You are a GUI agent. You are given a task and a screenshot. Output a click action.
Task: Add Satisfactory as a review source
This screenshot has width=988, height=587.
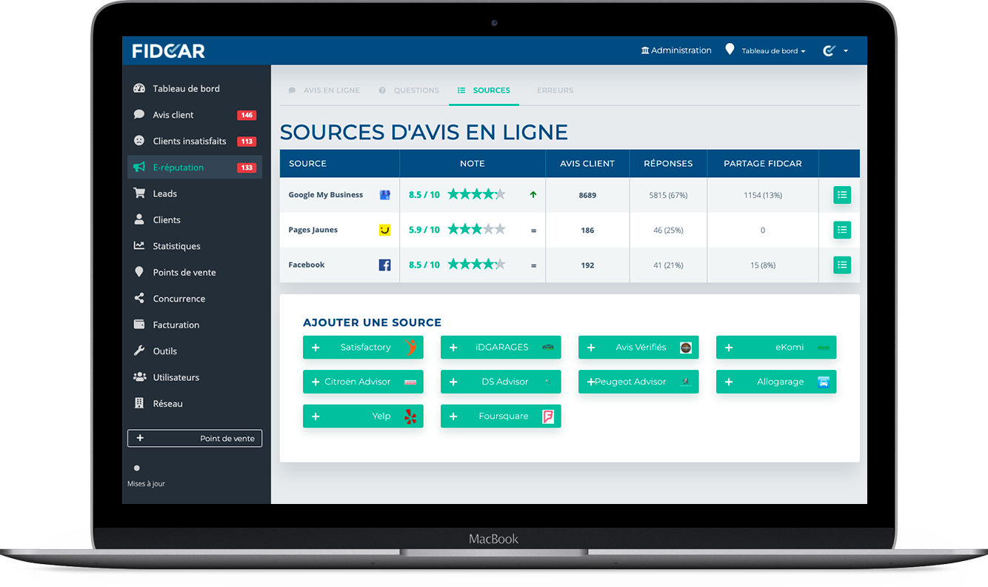coord(363,347)
